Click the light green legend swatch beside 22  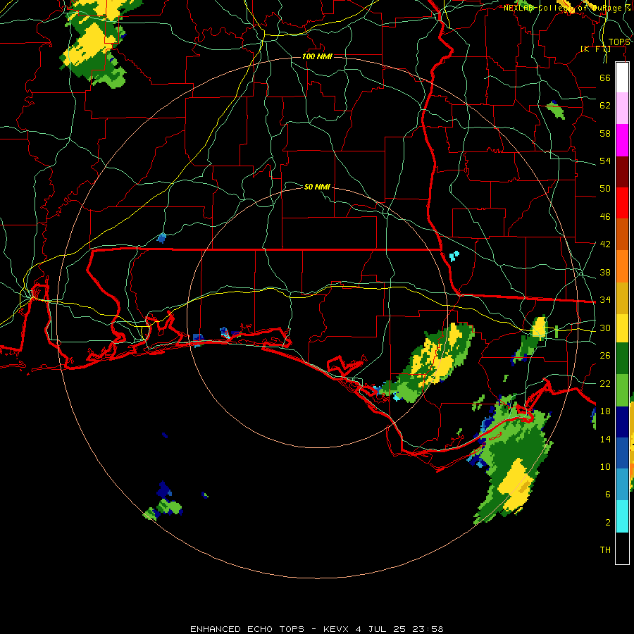click(x=622, y=390)
